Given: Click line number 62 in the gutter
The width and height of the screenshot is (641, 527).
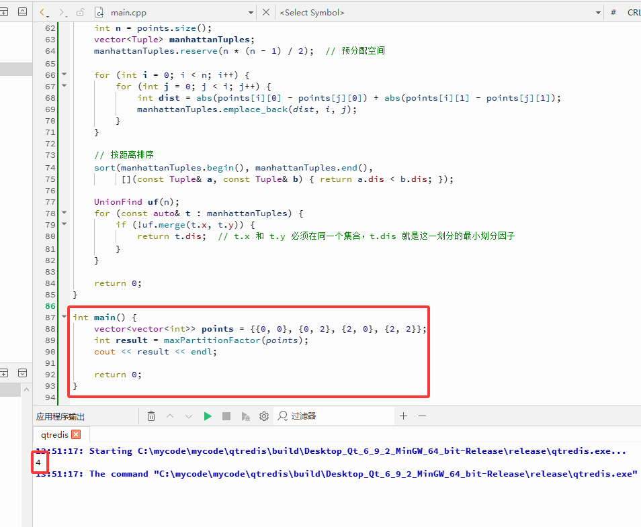Looking at the screenshot, I should pos(50,28).
